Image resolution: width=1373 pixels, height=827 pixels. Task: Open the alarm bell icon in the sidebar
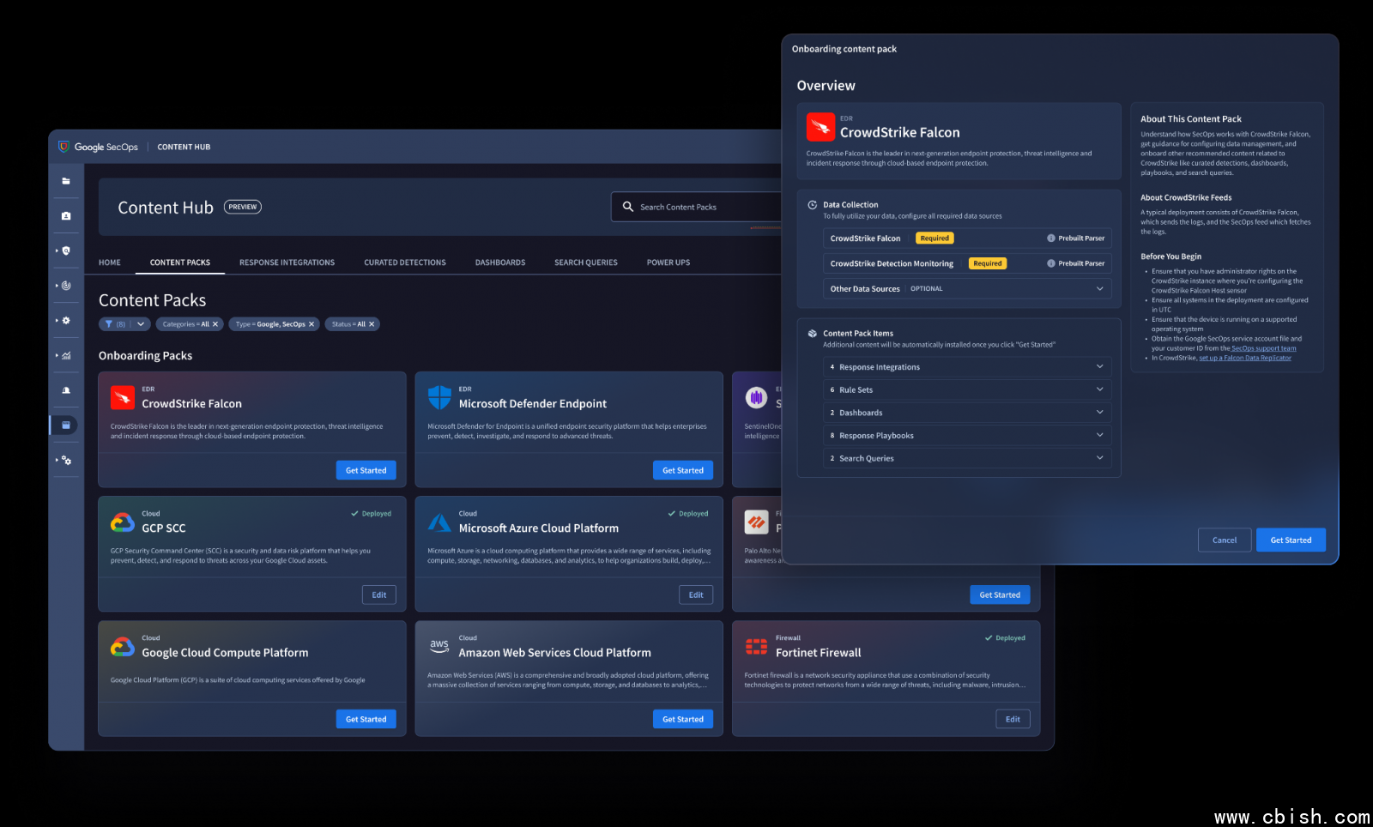click(x=66, y=390)
